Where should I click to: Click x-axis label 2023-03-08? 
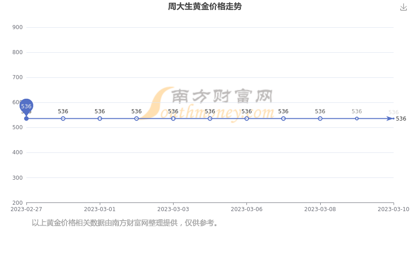point(320,209)
